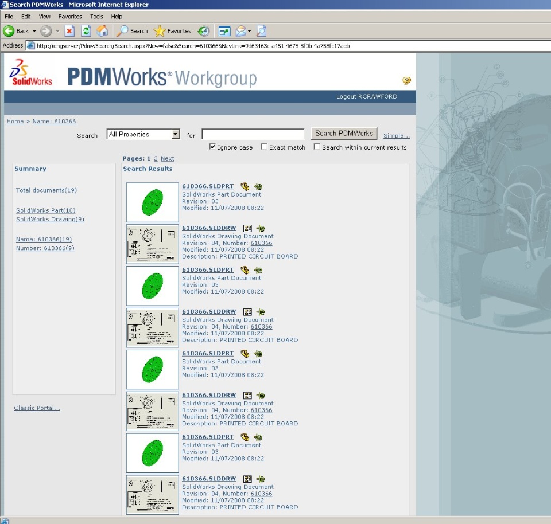Switch to Simple... search mode link
This screenshot has width=551, height=524.
[397, 136]
